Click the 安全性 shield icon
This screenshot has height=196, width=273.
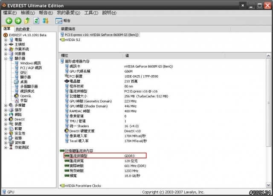[x=11, y=134]
